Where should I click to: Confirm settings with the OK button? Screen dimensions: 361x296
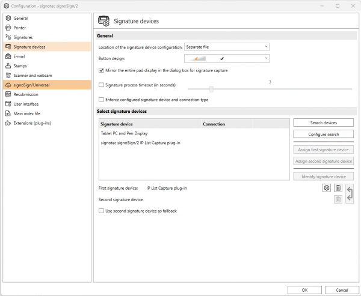coord(304,290)
